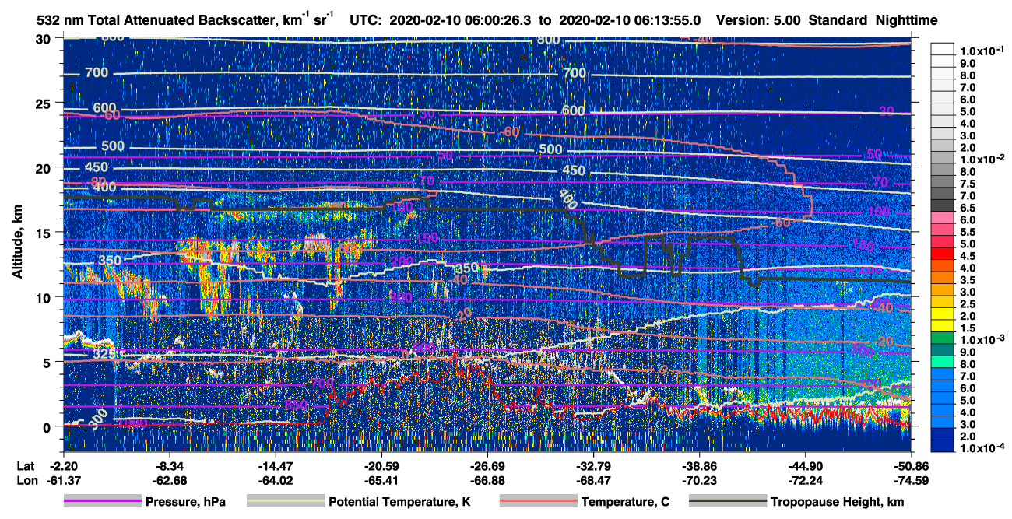Click latitude value -20.59
1012x519 pixels.
(381, 466)
